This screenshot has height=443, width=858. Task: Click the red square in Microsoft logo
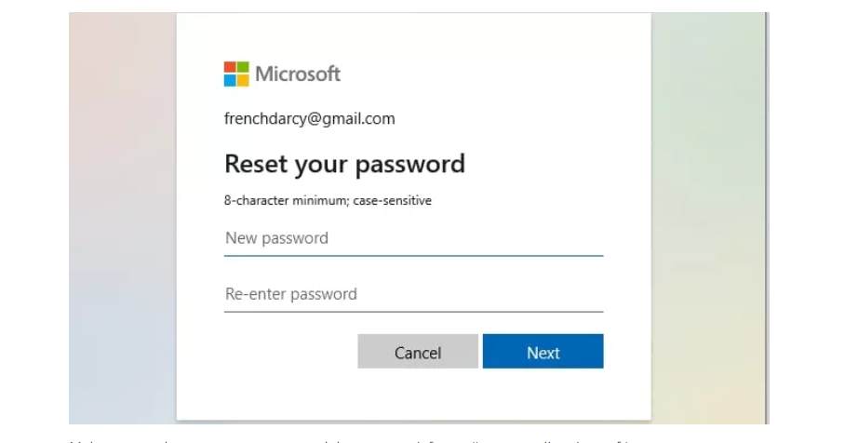click(x=230, y=68)
